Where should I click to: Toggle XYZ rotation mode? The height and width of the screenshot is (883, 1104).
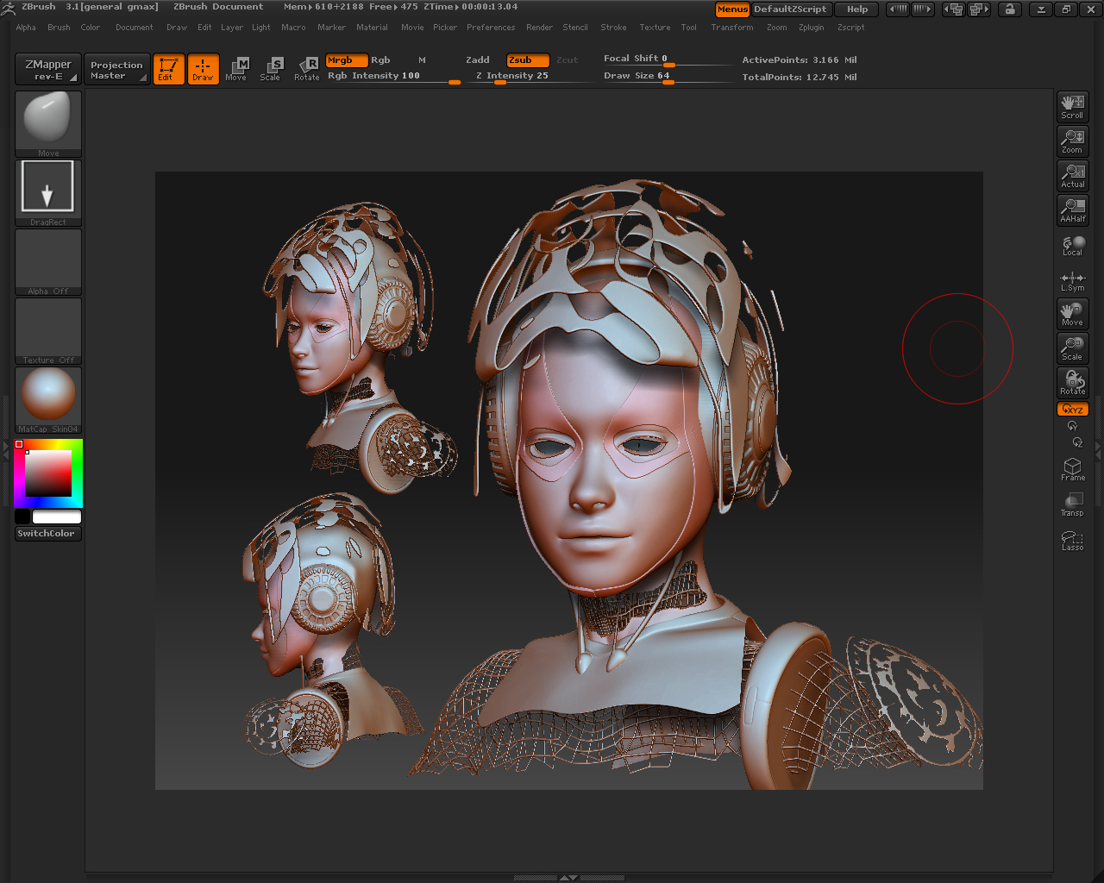(1072, 410)
